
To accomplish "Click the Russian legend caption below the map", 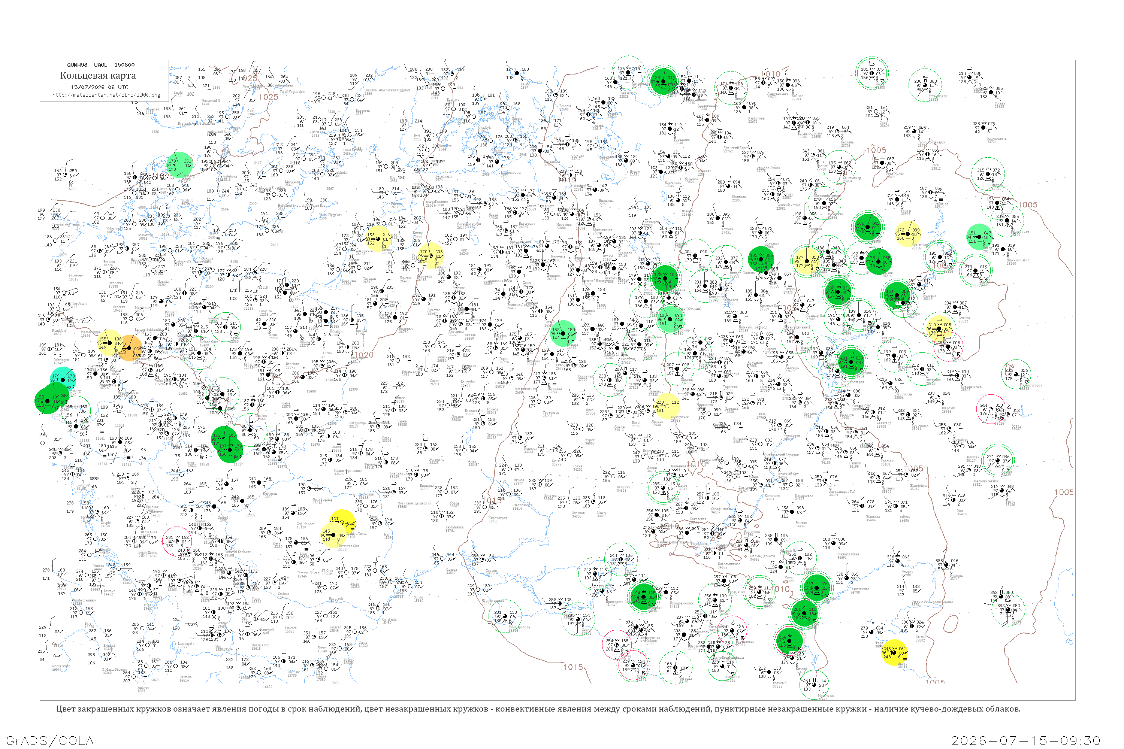I will coord(538,709).
